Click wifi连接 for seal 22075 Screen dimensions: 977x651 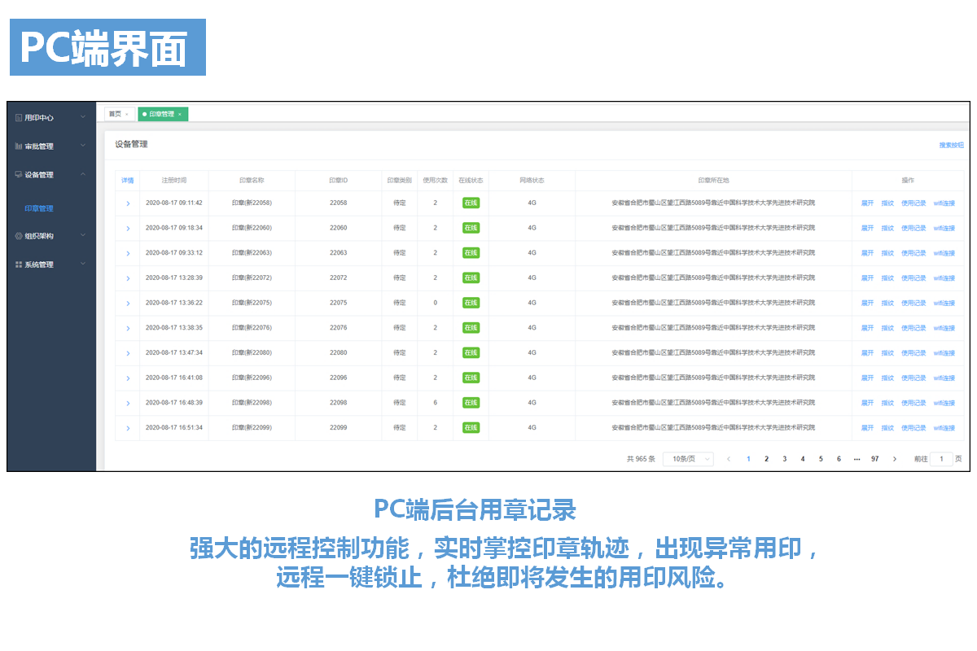coord(944,304)
